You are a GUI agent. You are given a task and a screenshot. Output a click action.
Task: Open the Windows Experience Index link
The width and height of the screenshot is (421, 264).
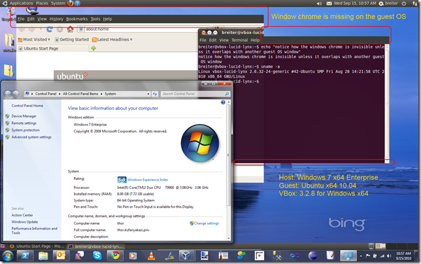[147, 179]
